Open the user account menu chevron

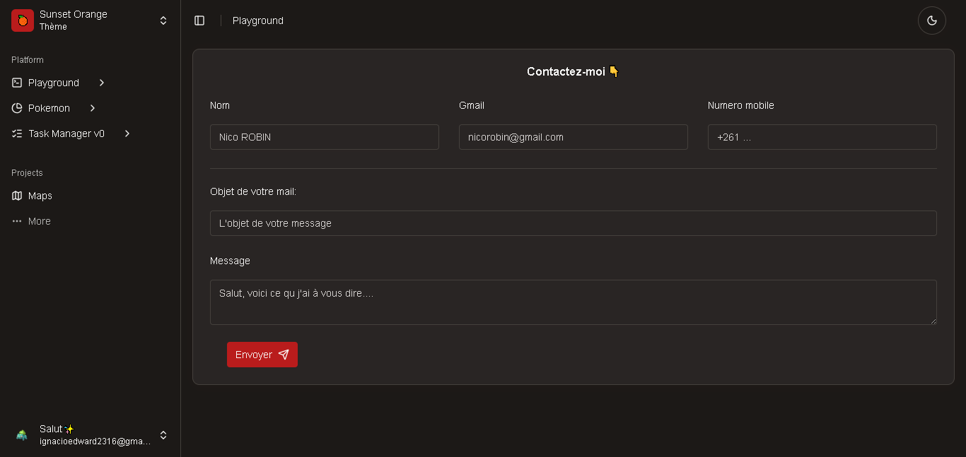[163, 435]
